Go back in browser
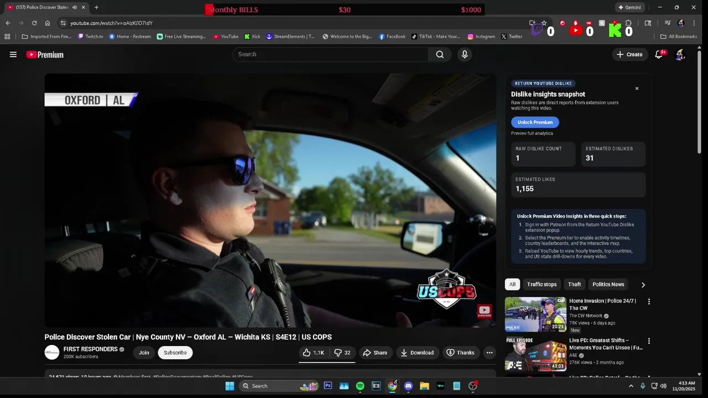This screenshot has height=398, width=708. 8,23
